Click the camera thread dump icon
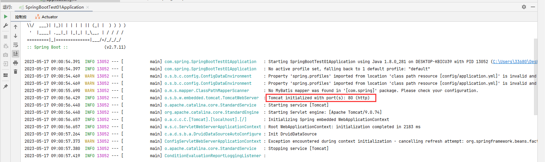The width and height of the screenshot is (545, 162). coord(6,55)
